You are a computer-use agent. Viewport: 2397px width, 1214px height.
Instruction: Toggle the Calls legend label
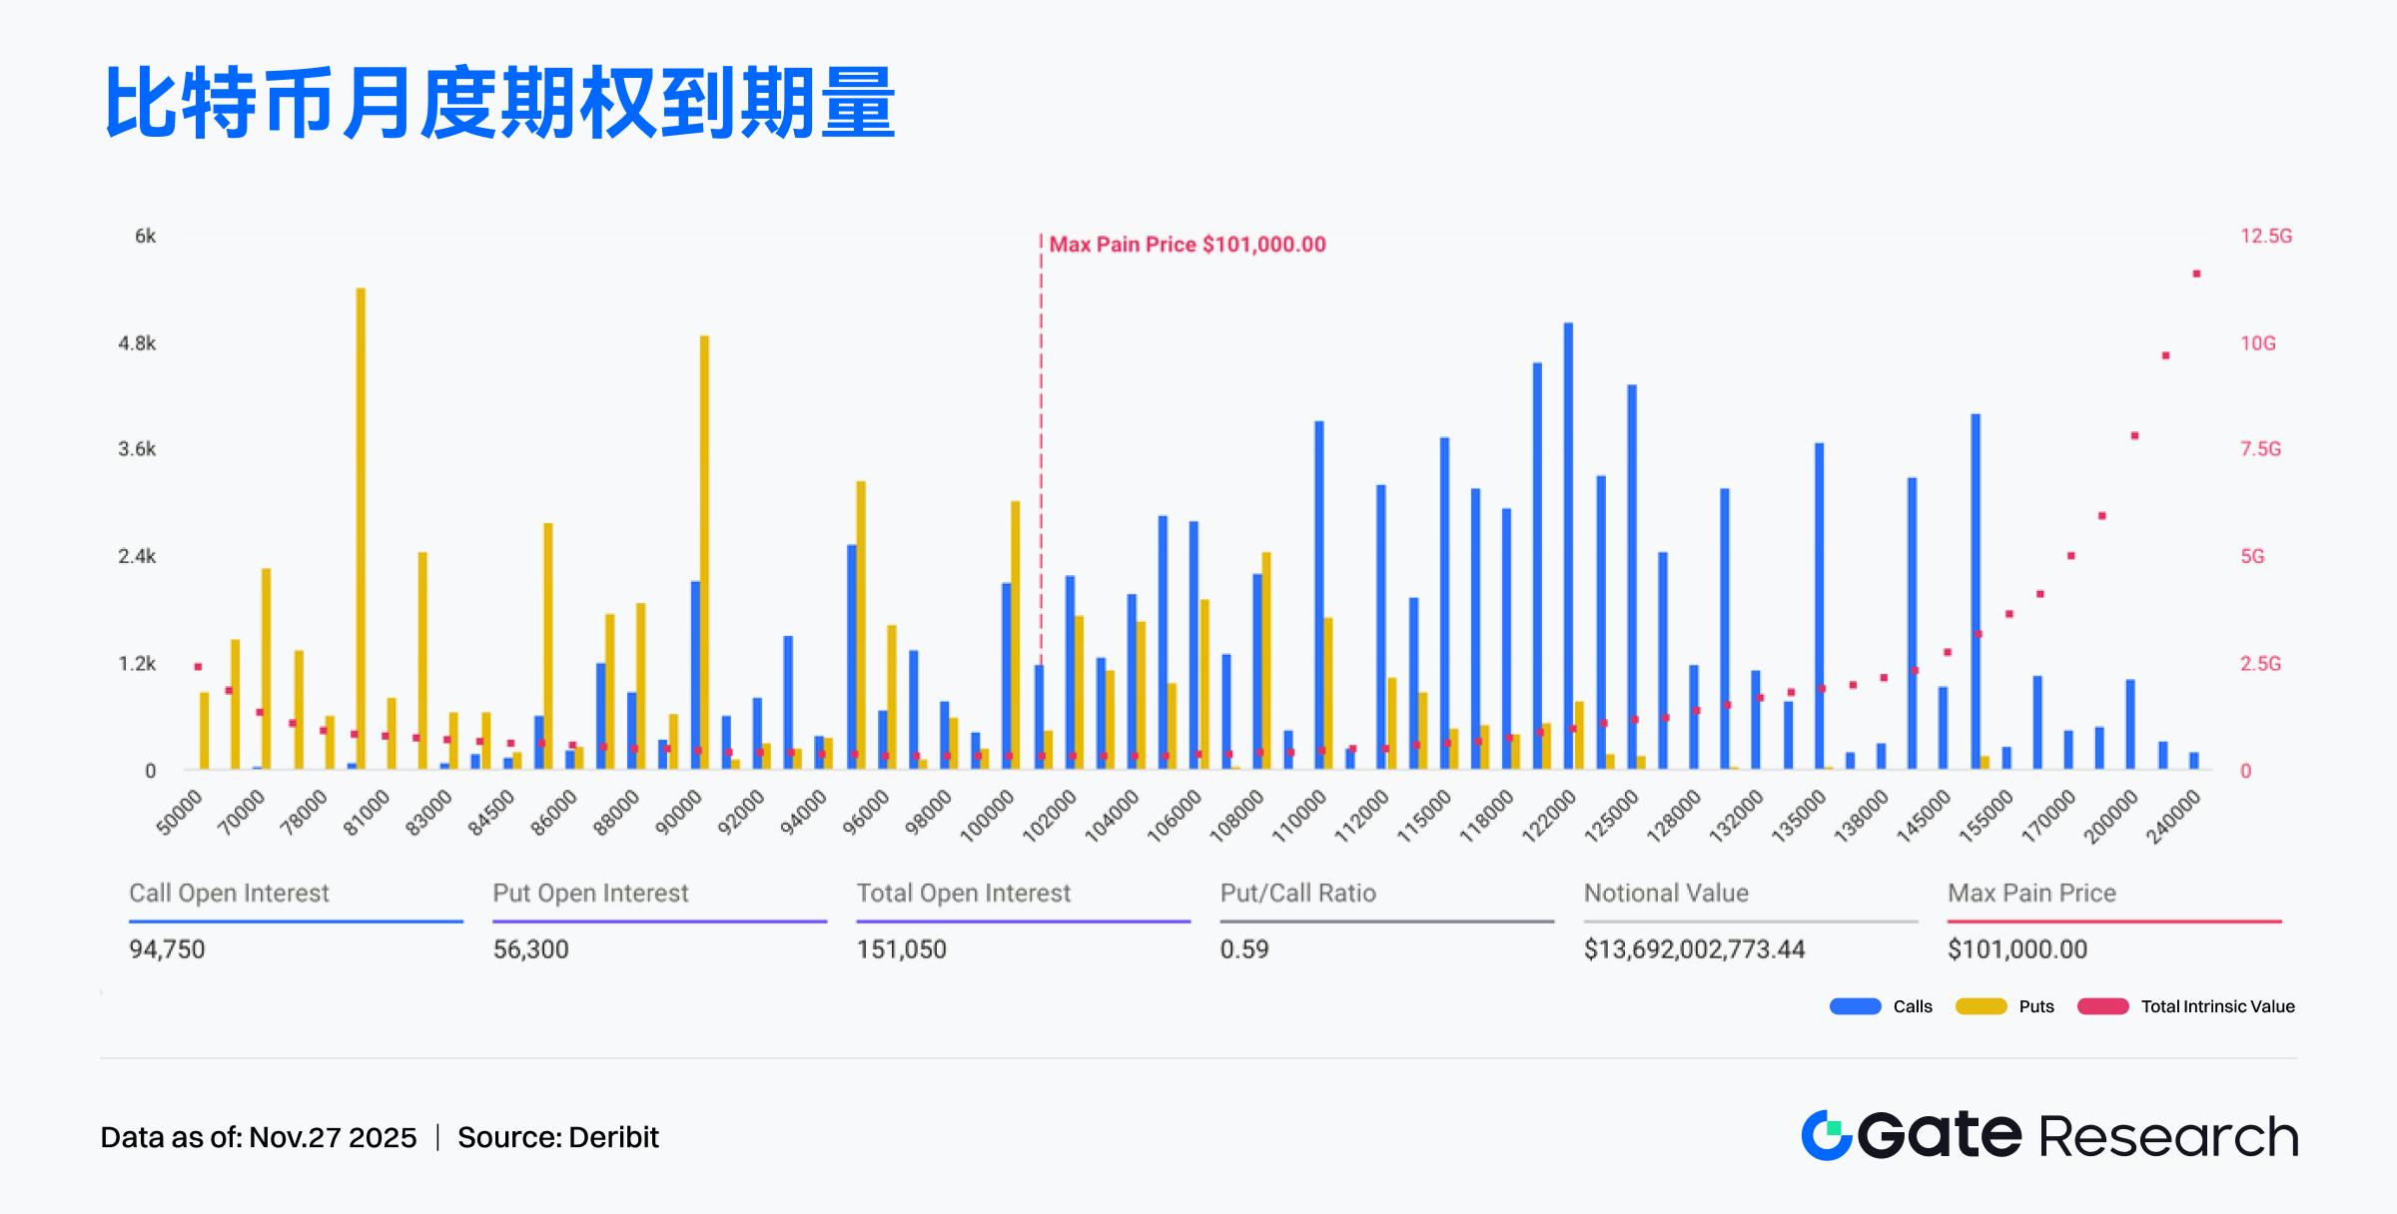coord(1912,1006)
